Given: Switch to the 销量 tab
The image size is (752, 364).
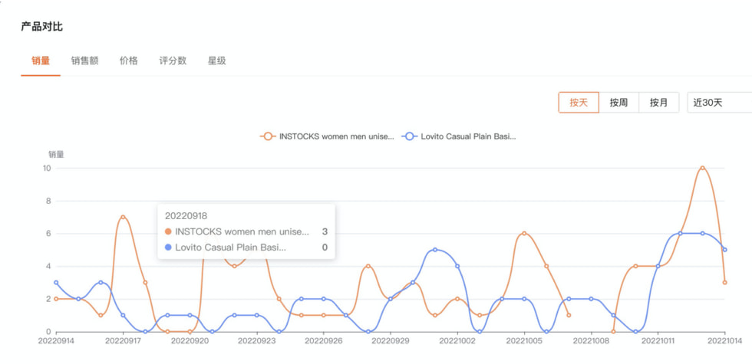Looking at the screenshot, I should tap(41, 61).
